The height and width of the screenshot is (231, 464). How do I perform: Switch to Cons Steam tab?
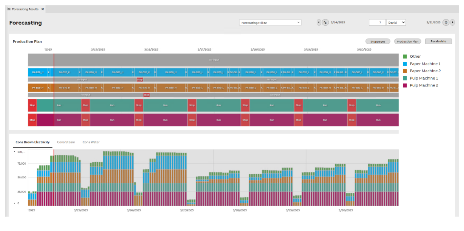tap(66, 142)
